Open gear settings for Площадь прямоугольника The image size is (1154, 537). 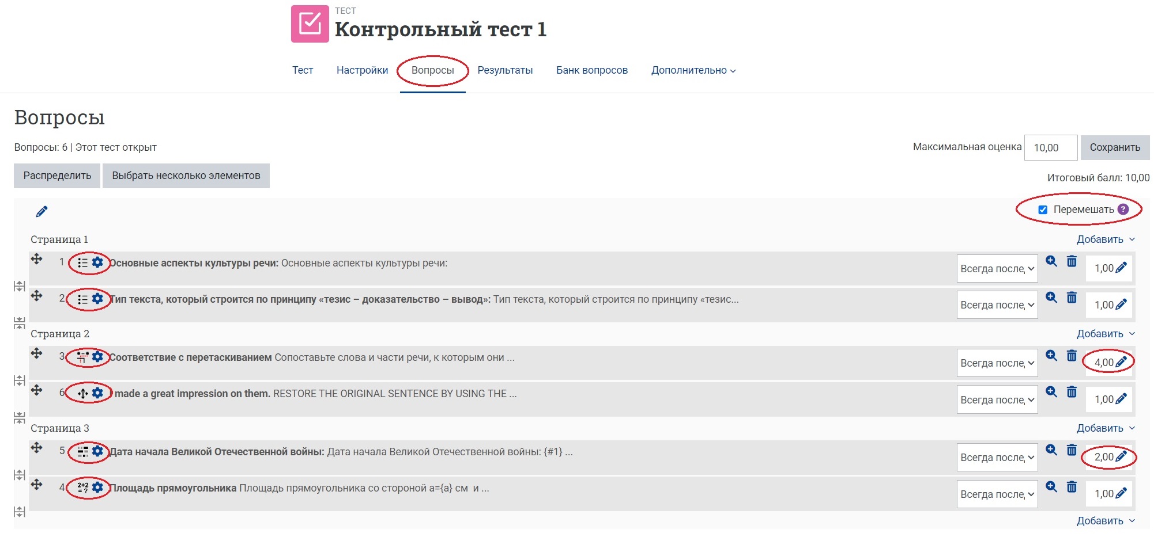tap(97, 488)
